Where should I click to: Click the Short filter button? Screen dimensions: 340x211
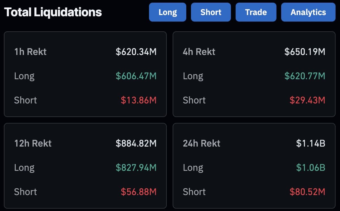click(211, 12)
